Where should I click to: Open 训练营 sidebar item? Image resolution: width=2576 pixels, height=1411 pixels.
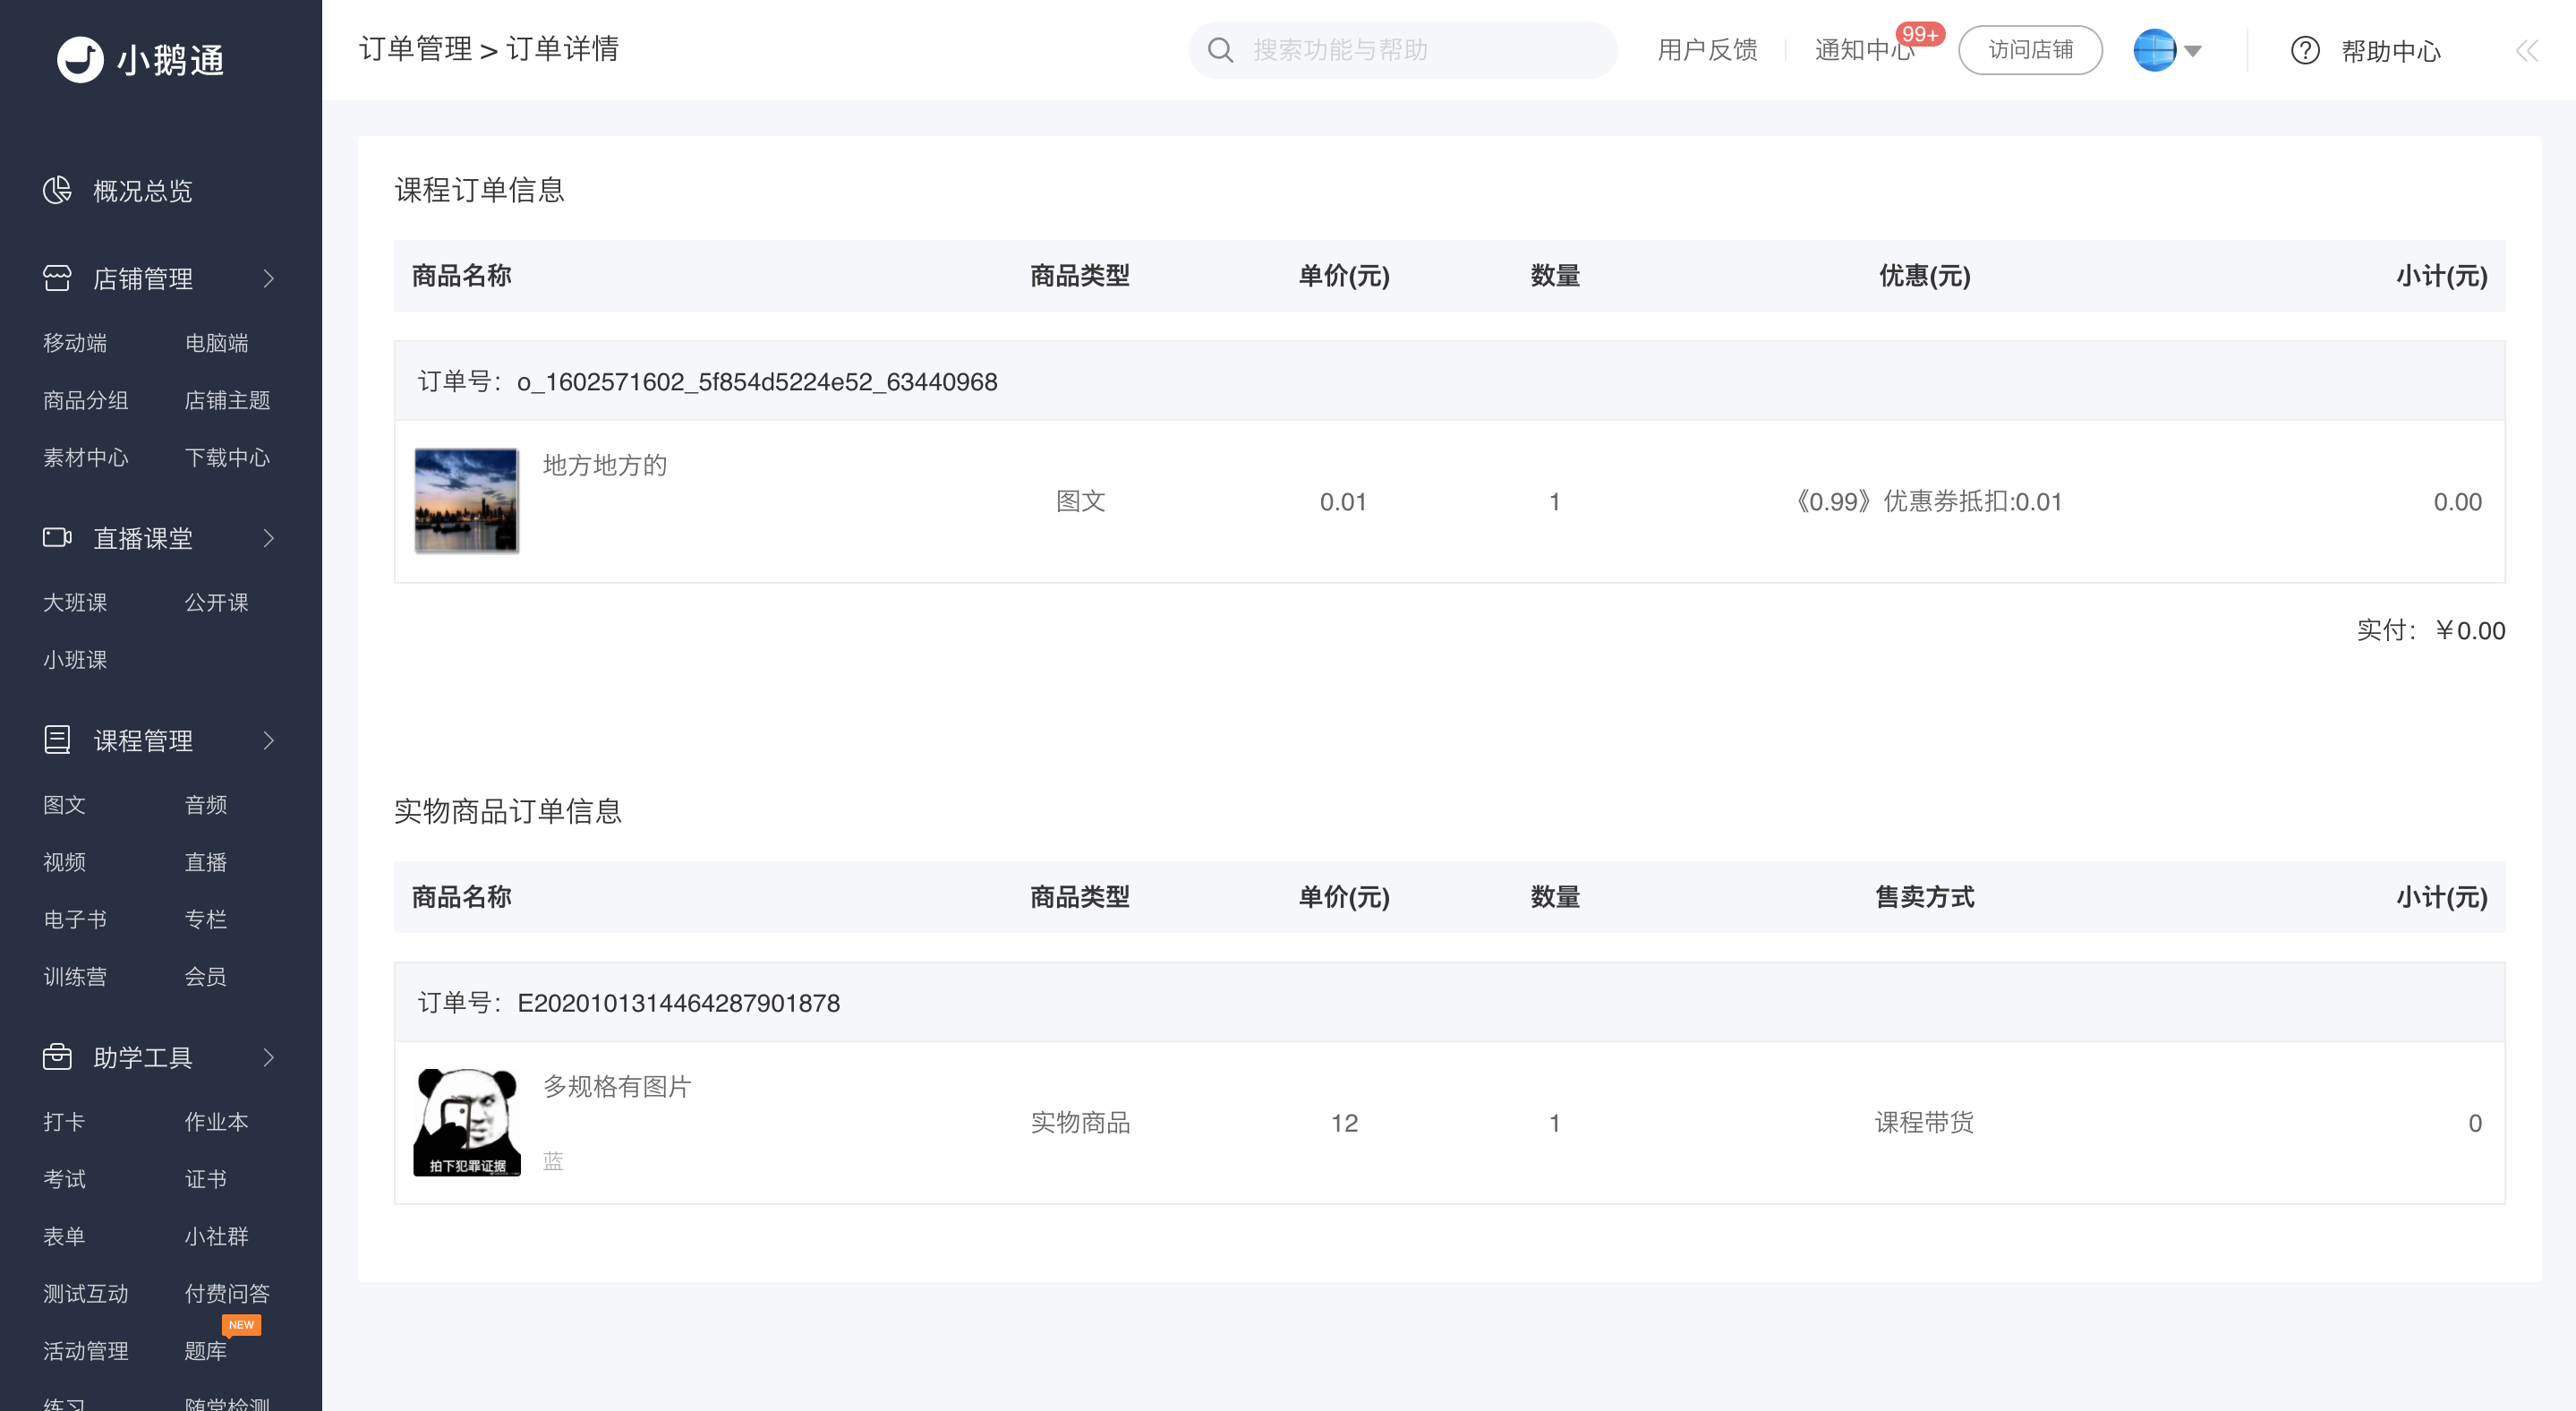tap(75, 976)
